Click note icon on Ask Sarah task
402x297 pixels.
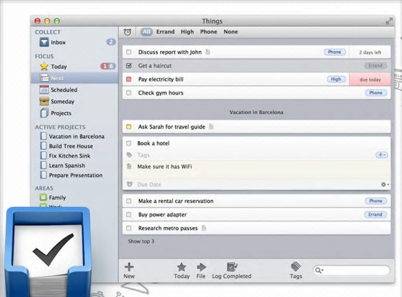pos(211,126)
